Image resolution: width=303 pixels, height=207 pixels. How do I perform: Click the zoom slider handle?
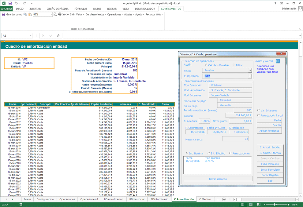point(274,205)
